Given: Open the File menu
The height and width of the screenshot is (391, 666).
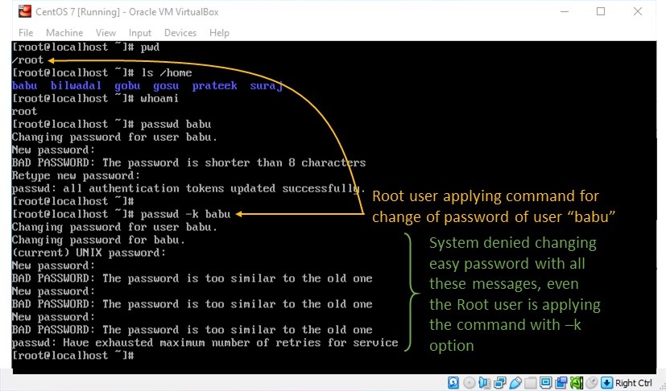Looking at the screenshot, I should tap(26, 33).
